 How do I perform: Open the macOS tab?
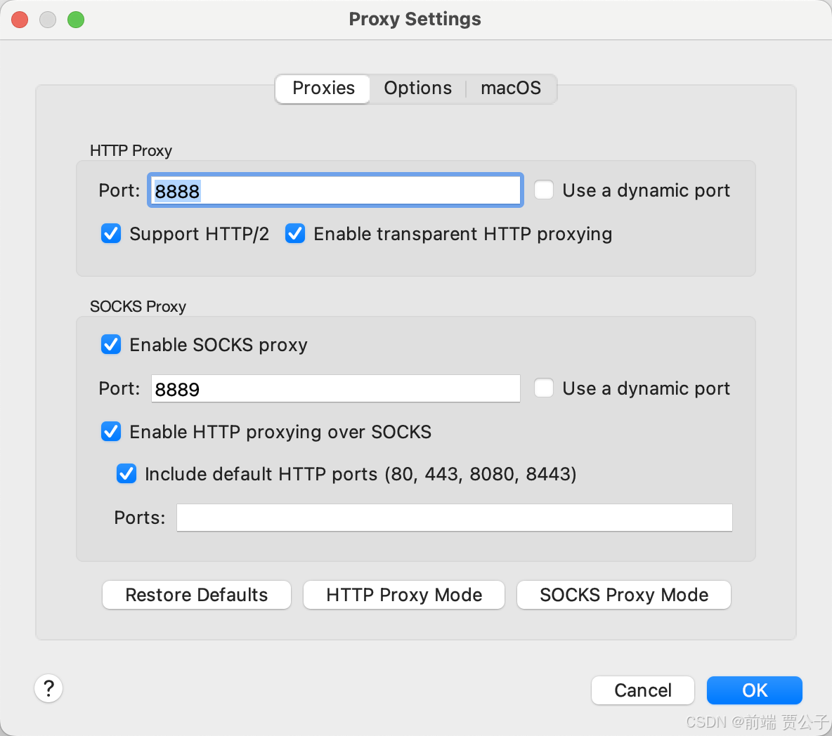coord(510,88)
